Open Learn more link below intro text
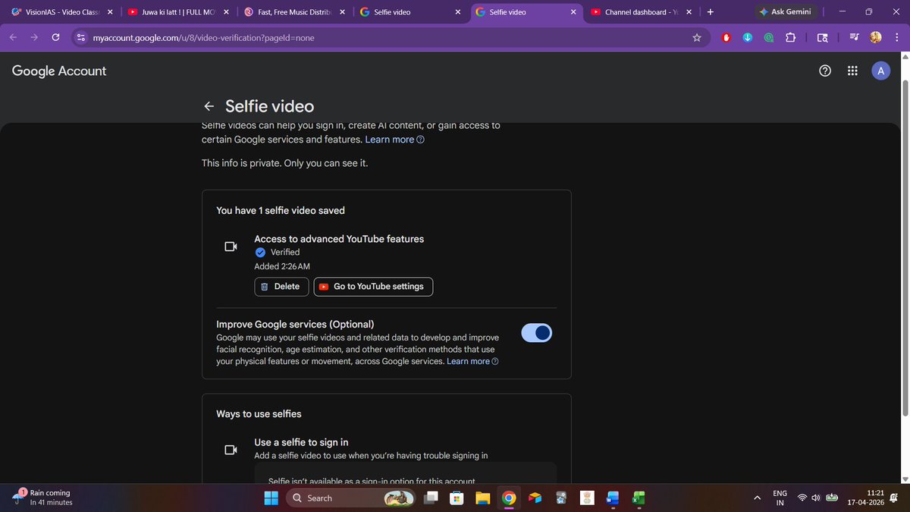This screenshot has width=910, height=512. (x=394, y=140)
